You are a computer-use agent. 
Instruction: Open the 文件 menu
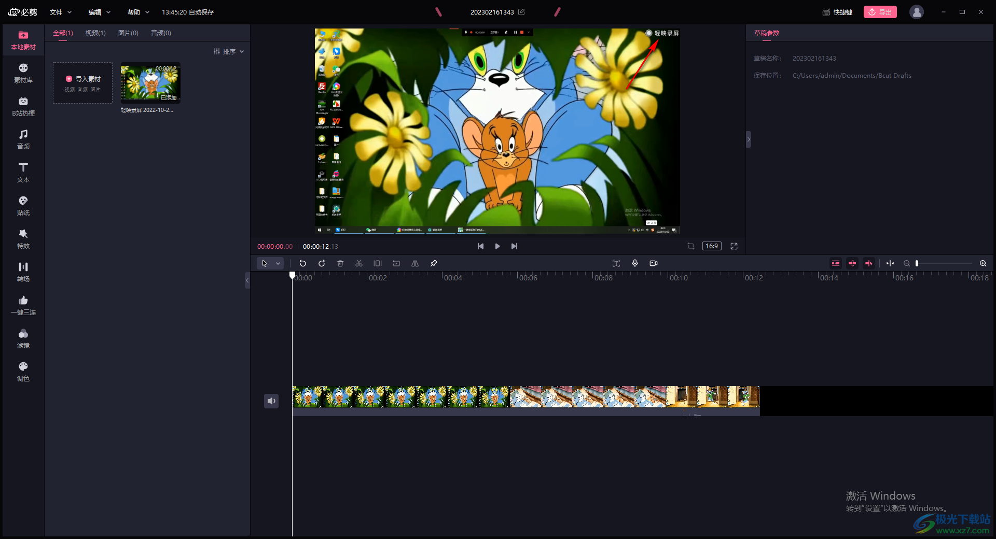pyautogui.click(x=61, y=12)
